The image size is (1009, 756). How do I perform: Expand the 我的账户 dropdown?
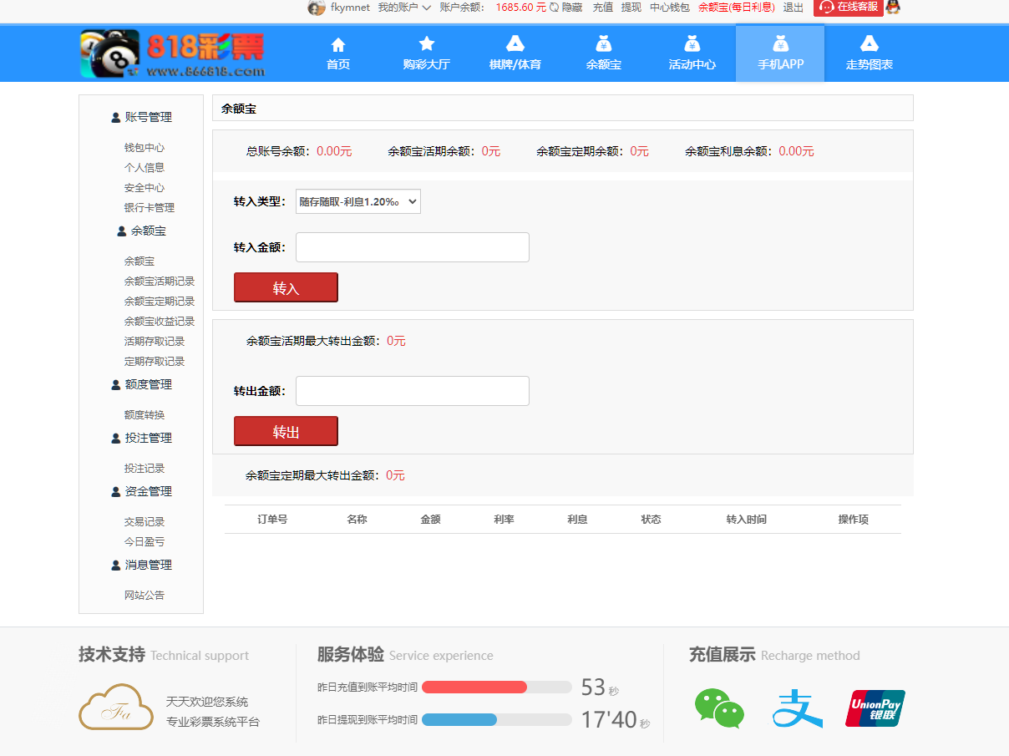(x=401, y=8)
